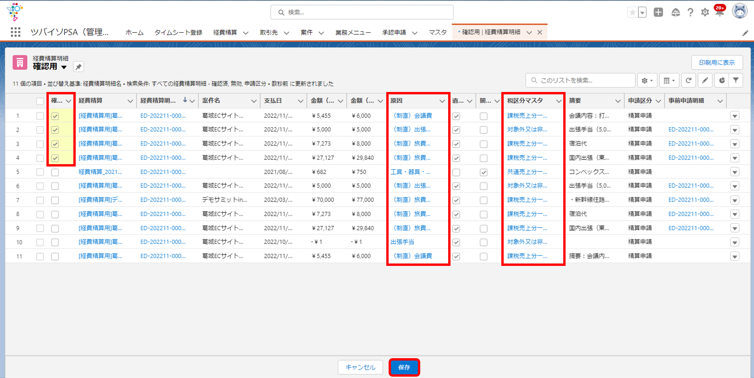Check the 確認済 checkbox in row 5
The width and height of the screenshot is (754, 378).
(x=55, y=172)
